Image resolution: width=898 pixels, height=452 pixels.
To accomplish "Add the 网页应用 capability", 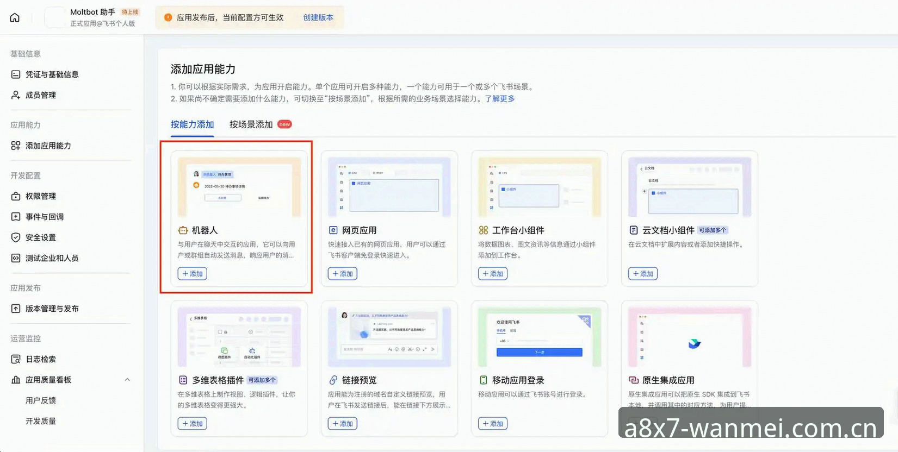I will point(342,274).
